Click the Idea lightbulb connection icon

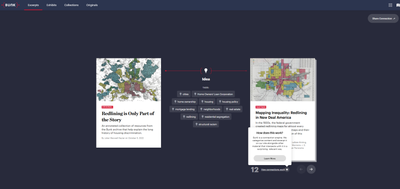click(x=206, y=71)
